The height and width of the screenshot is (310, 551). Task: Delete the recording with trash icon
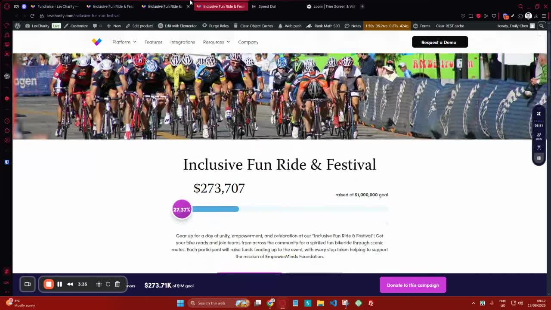117,284
